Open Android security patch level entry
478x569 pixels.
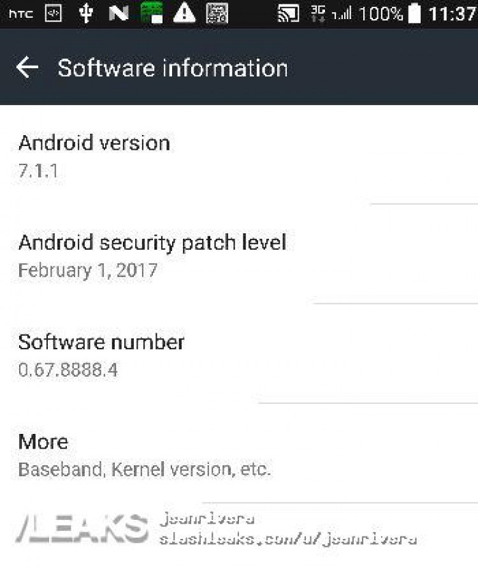click(x=239, y=256)
